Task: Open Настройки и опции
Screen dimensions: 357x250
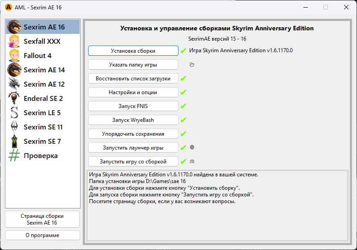Action: coord(133,92)
